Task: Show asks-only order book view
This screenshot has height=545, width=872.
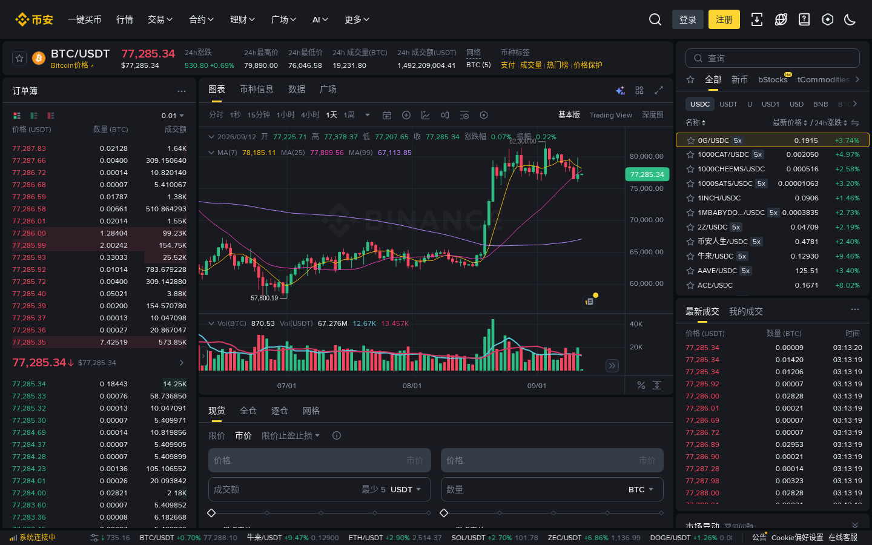Action: (51, 116)
